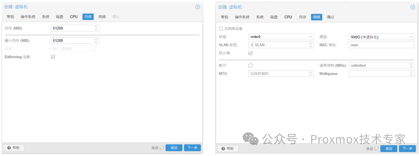Close the left create VM dialog
The image size is (419, 156).
tap(198, 7)
